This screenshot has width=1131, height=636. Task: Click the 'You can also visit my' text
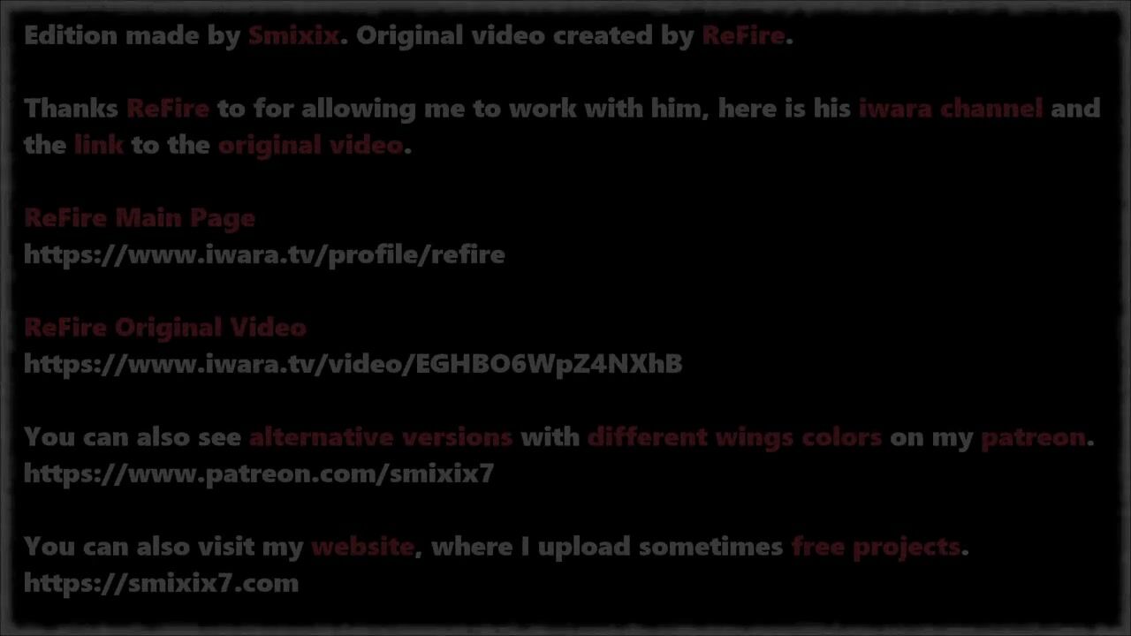point(163,547)
